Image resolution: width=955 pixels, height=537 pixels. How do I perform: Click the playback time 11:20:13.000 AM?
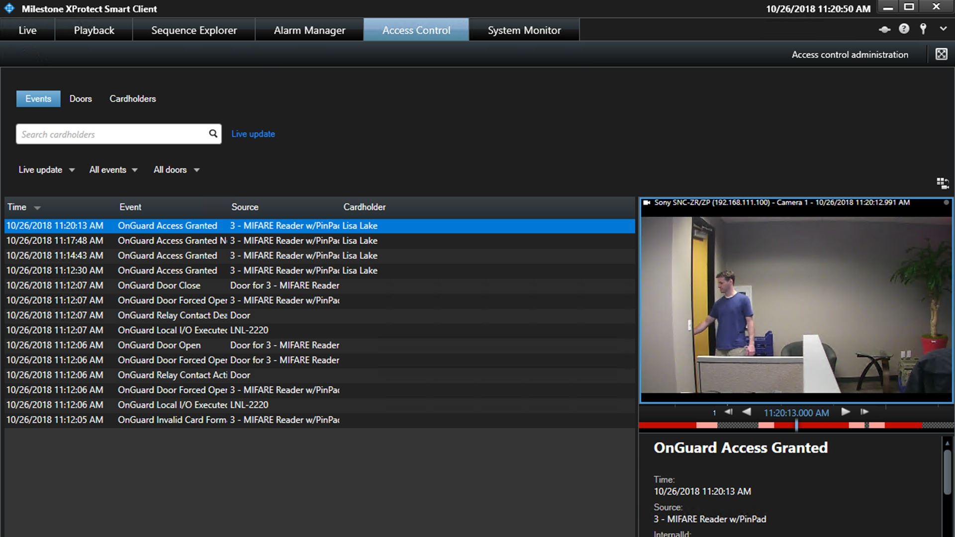[796, 413]
